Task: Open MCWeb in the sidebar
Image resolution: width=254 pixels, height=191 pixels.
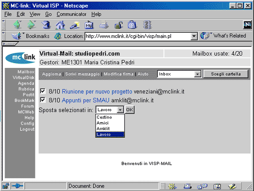Action: (26, 112)
